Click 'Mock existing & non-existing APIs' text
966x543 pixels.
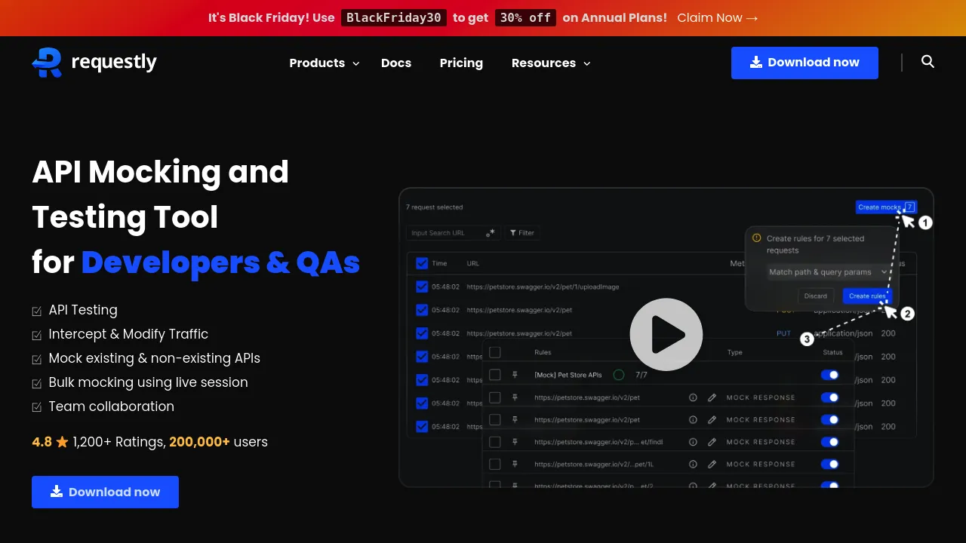pos(154,358)
